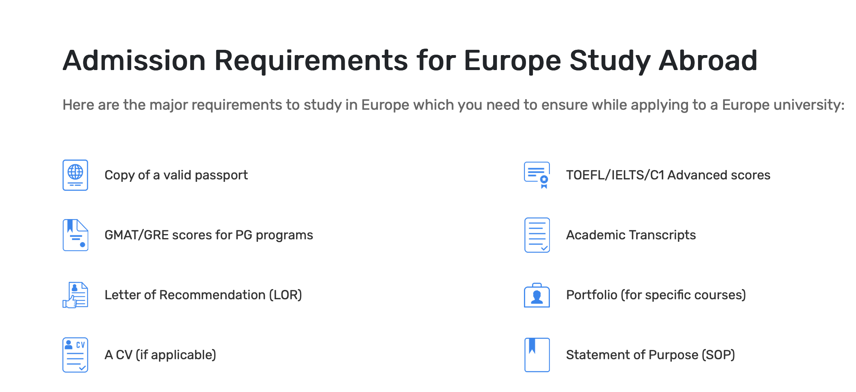The height and width of the screenshot is (392, 856).
Task: Click the Letter of Recommendation thumbs-up icon
Action: pyautogui.click(x=75, y=295)
